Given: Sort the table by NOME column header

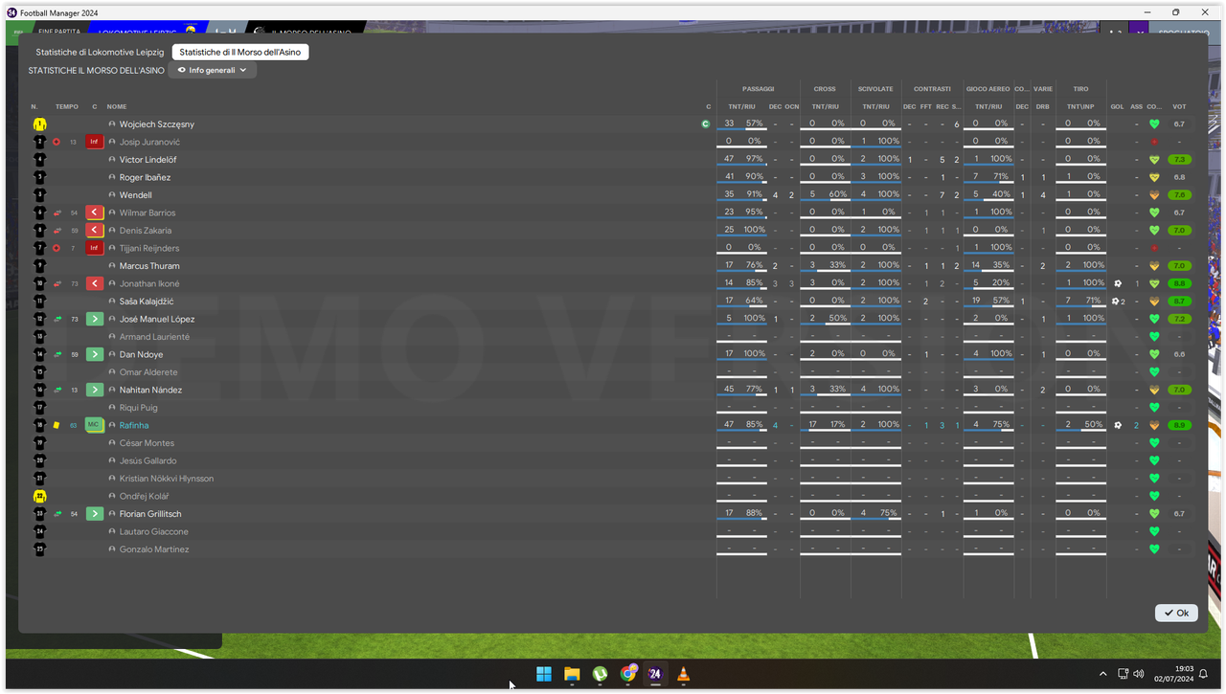Looking at the screenshot, I should (x=117, y=106).
